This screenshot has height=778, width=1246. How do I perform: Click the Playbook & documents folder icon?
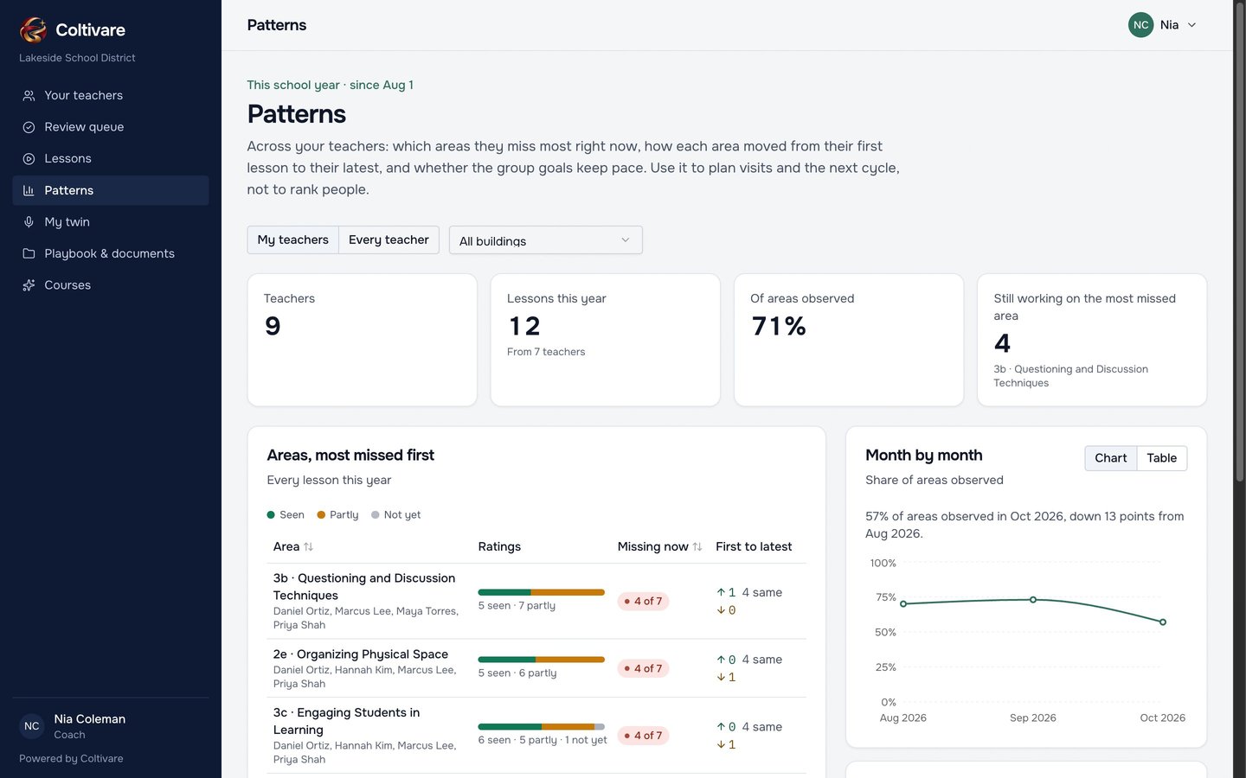29,253
